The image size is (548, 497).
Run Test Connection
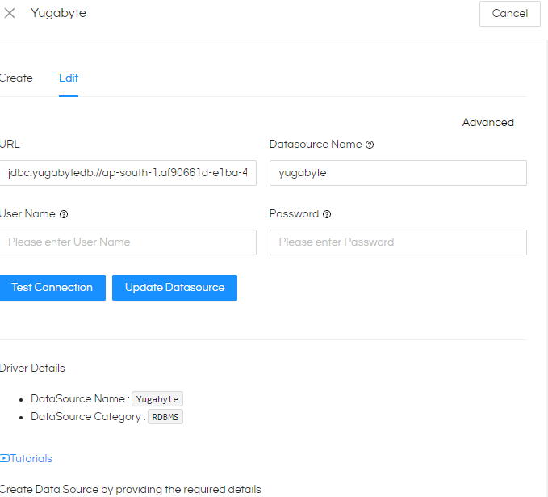point(52,288)
